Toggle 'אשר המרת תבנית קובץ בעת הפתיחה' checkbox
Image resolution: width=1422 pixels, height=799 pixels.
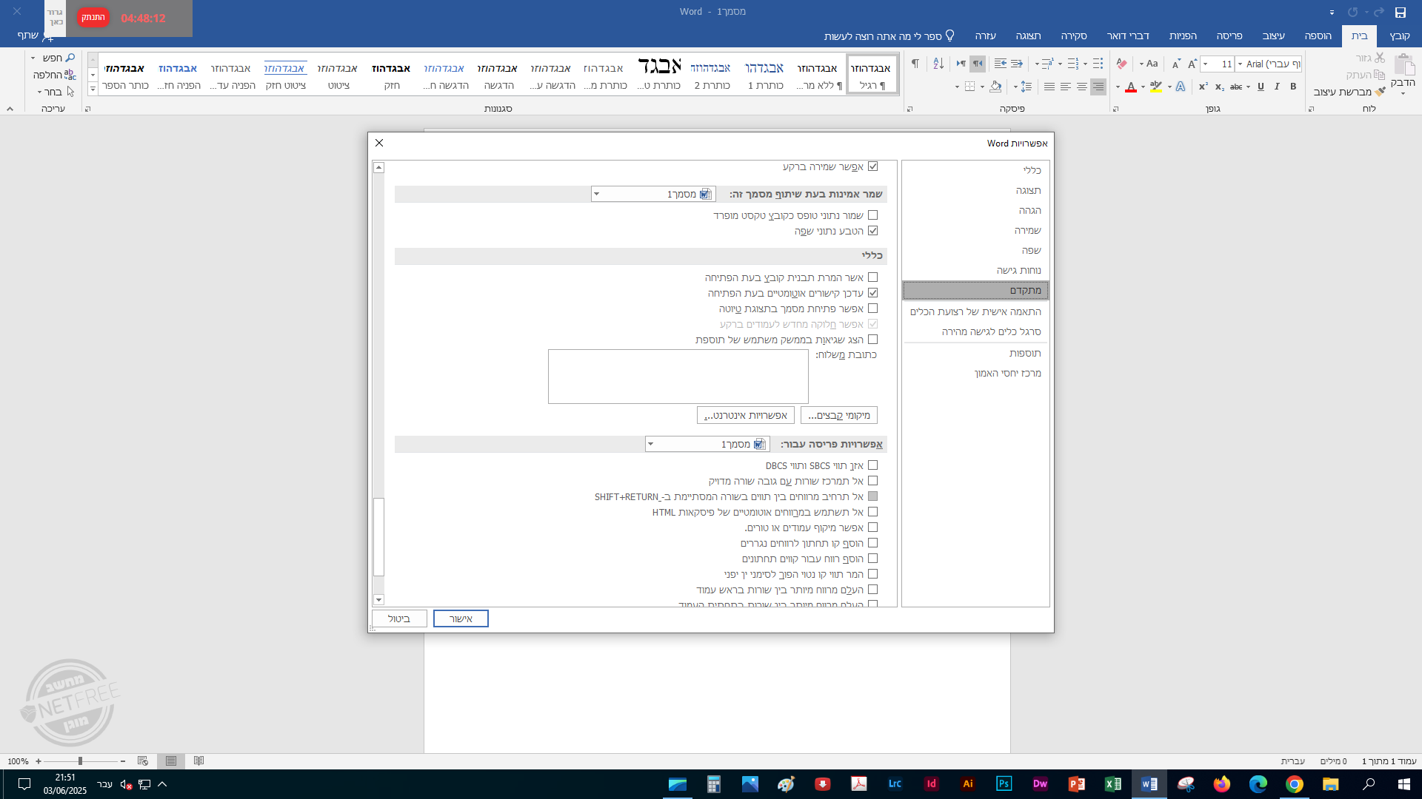pyautogui.click(x=873, y=277)
